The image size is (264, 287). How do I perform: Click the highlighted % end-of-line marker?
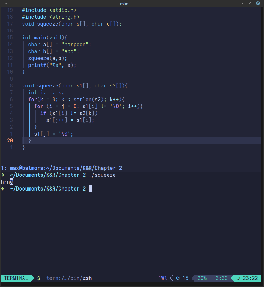click(11, 182)
